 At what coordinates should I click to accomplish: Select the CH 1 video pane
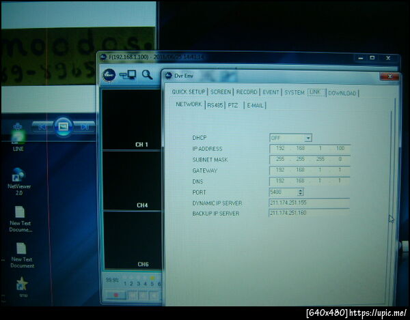pyautogui.click(x=132, y=119)
